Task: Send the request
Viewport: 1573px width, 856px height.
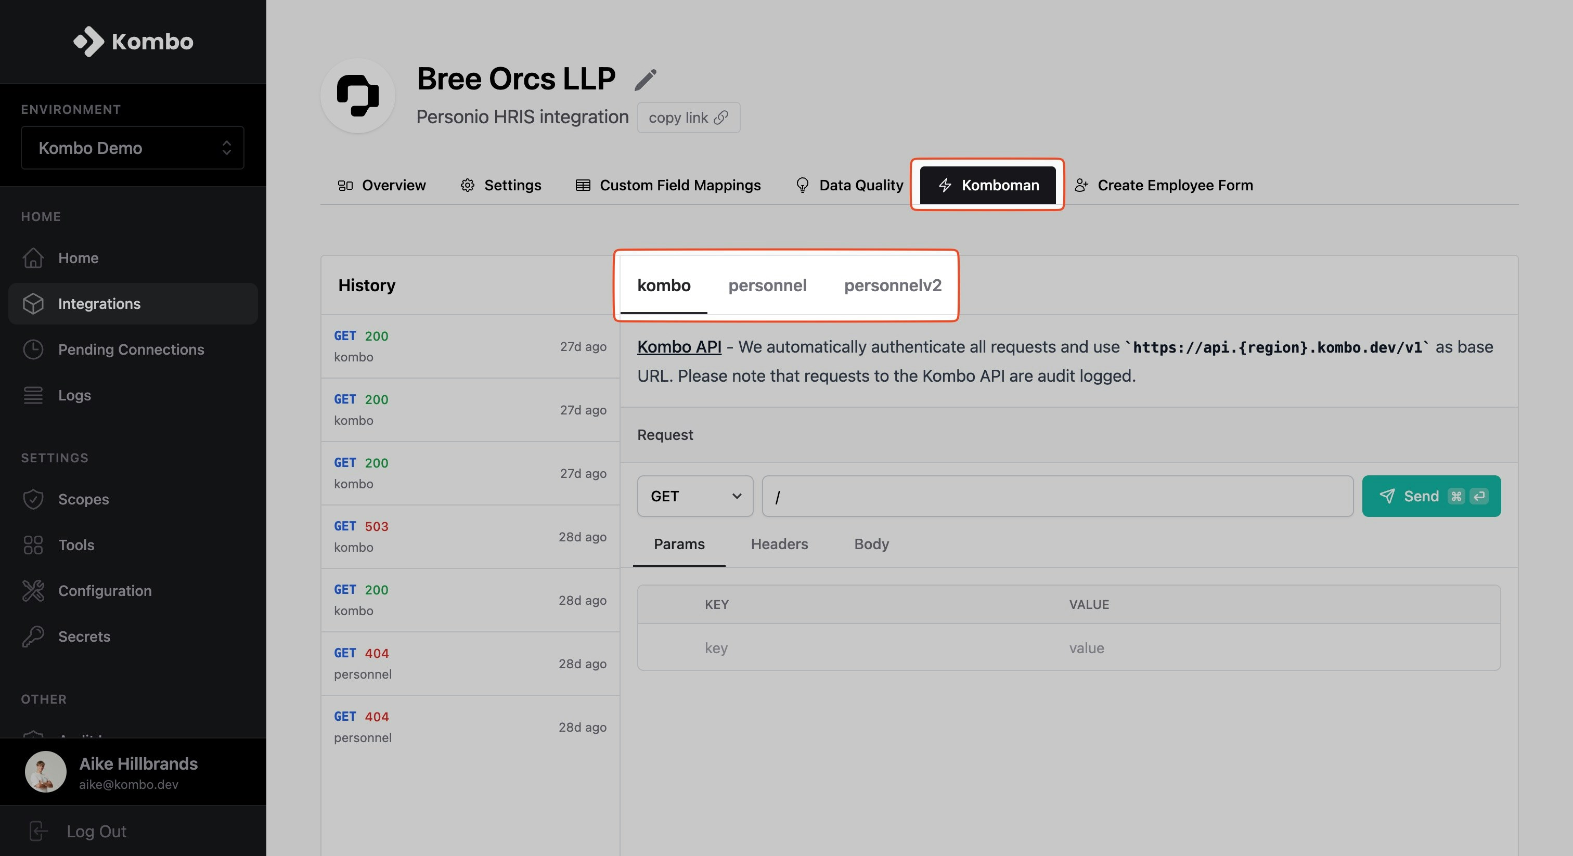Action: (x=1432, y=496)
